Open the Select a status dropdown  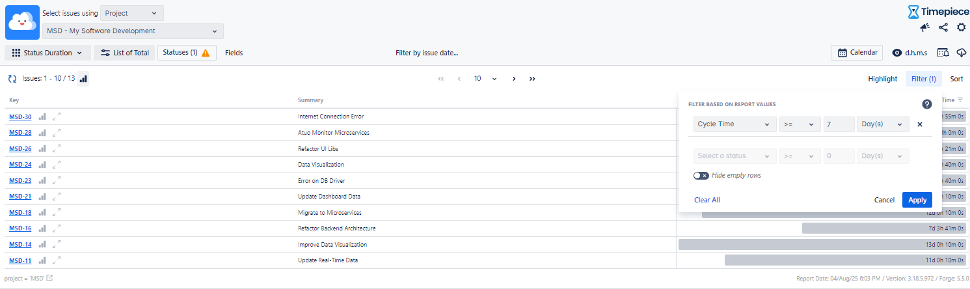[x=735, y=156]
